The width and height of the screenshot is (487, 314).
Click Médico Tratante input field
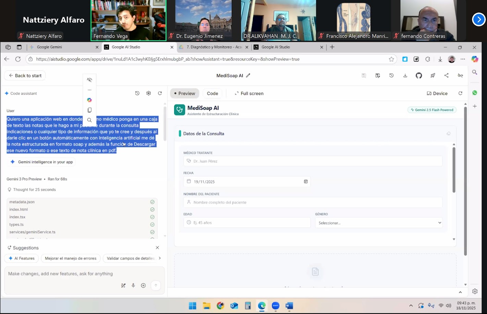tap(313, 161)
